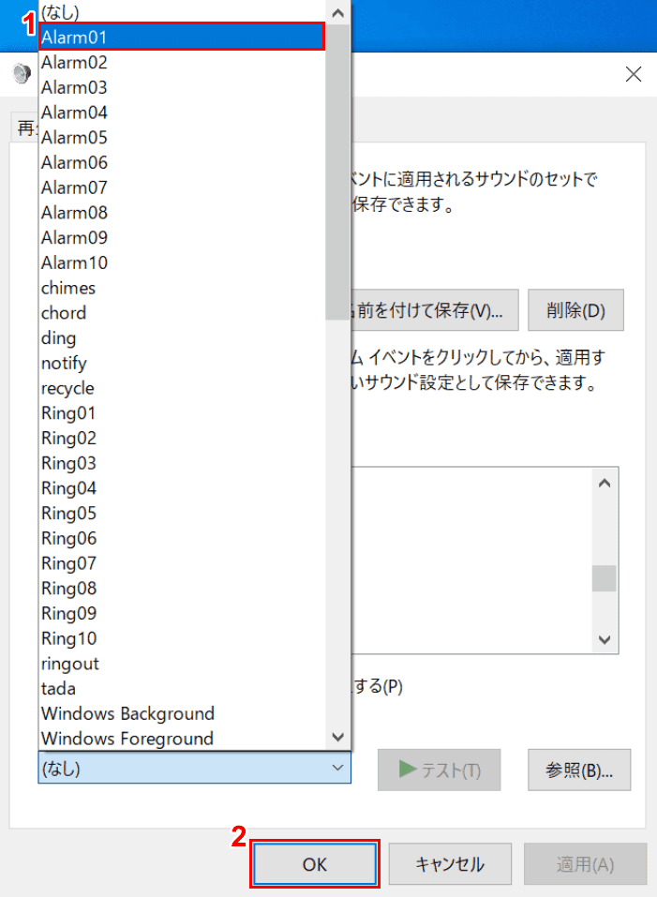The image size is (657, 897).
Task: Select the Ring09 entry
Action: (183, 614)
